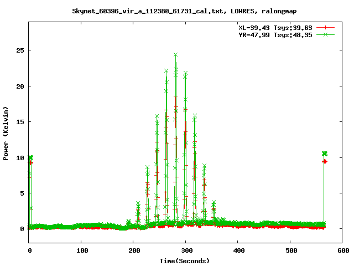This screenshot has width=354, height=266.
Task: Click the y-axis tick label '20'
Action: click(x=20, y=86)
